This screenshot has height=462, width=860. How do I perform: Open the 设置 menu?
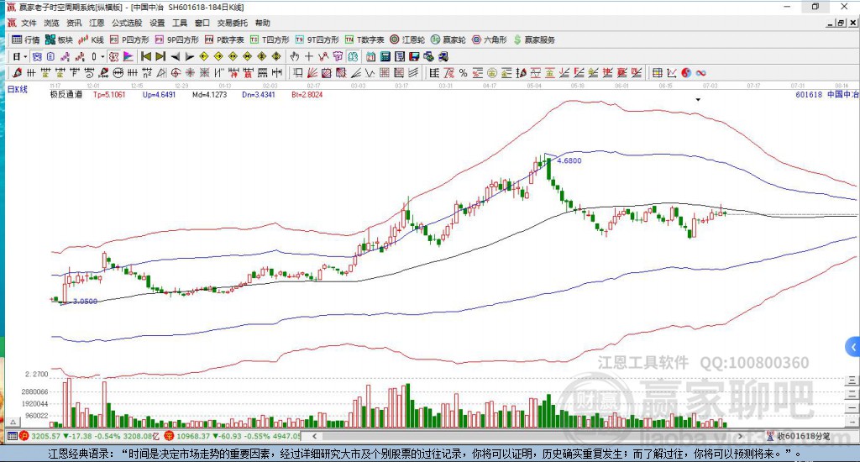[x=157, y=23]
